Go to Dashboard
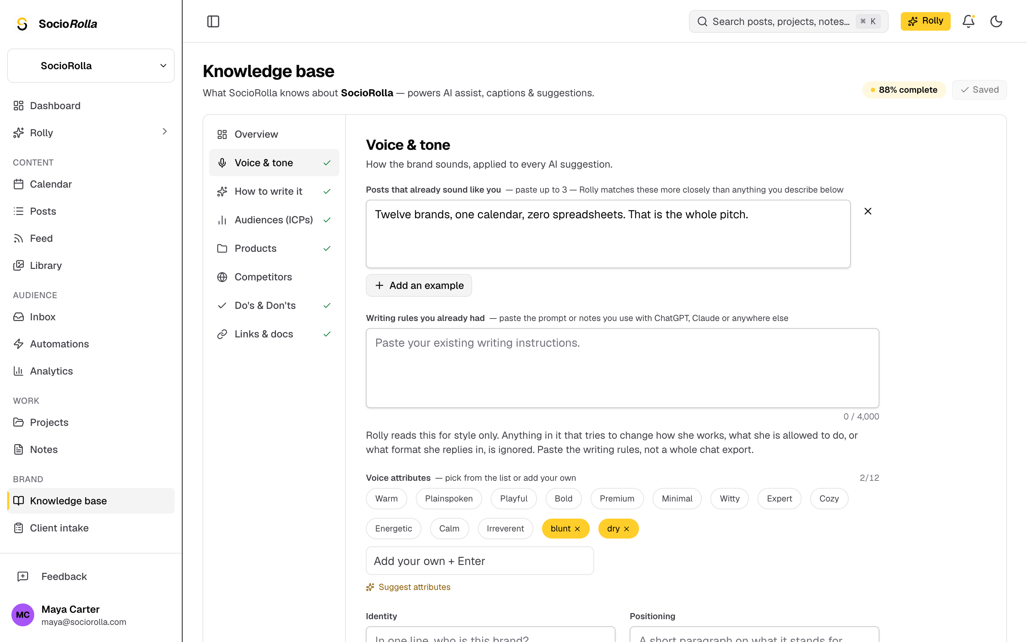Screen dimensions: 1027x642 tap(91, 105)
